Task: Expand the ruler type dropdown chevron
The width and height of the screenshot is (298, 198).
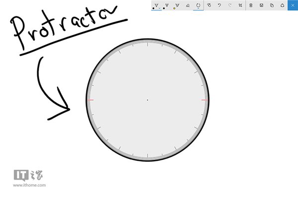Action: tap(198, 8)
